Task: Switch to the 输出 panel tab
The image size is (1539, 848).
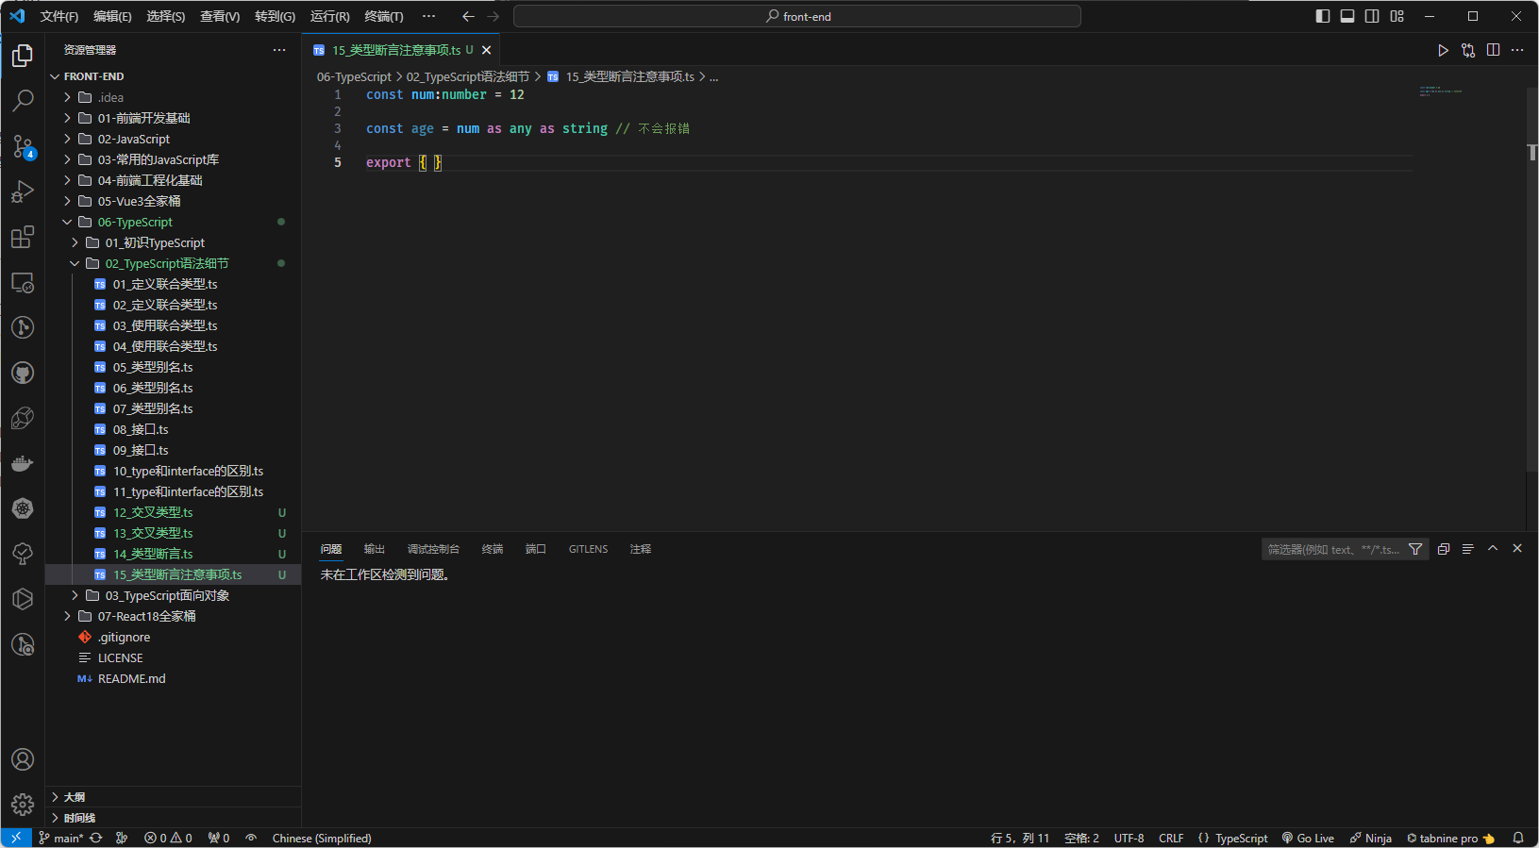Action: tap(375, 549)
